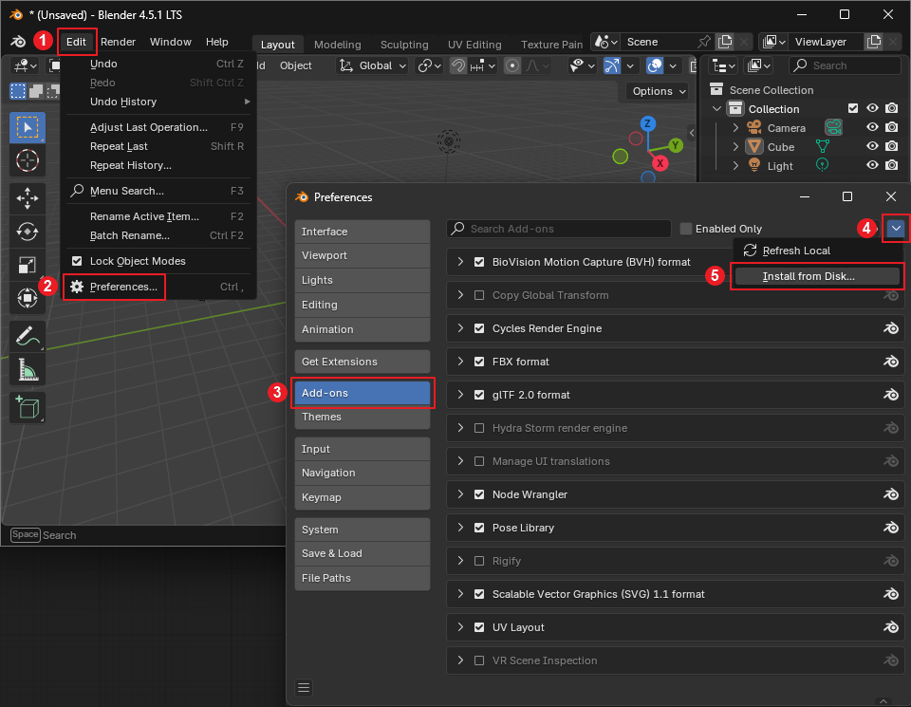Screen dimensions: 911x707
Task: Select the Add Cube tool
Action: coord(28,407)
